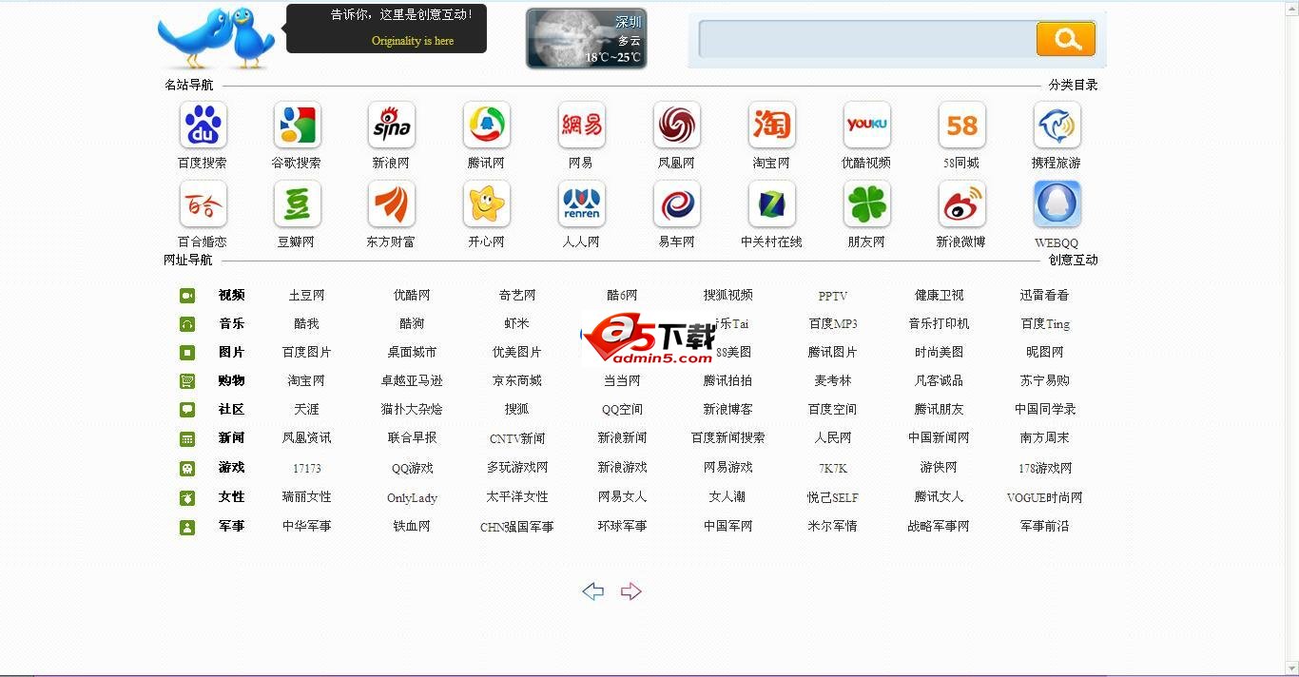
Task: Switch to the 创意互动 tab
Action: [1073, 260]
